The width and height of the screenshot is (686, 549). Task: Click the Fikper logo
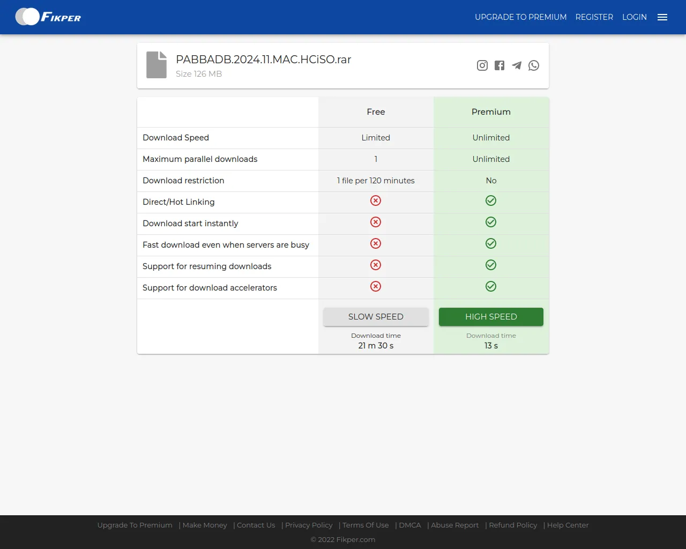pyautogui.click(x=48, y=17)
